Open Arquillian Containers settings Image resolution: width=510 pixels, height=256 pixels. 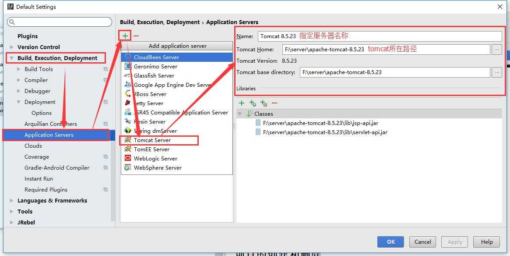pyautogui.click(x=51, y=124)
